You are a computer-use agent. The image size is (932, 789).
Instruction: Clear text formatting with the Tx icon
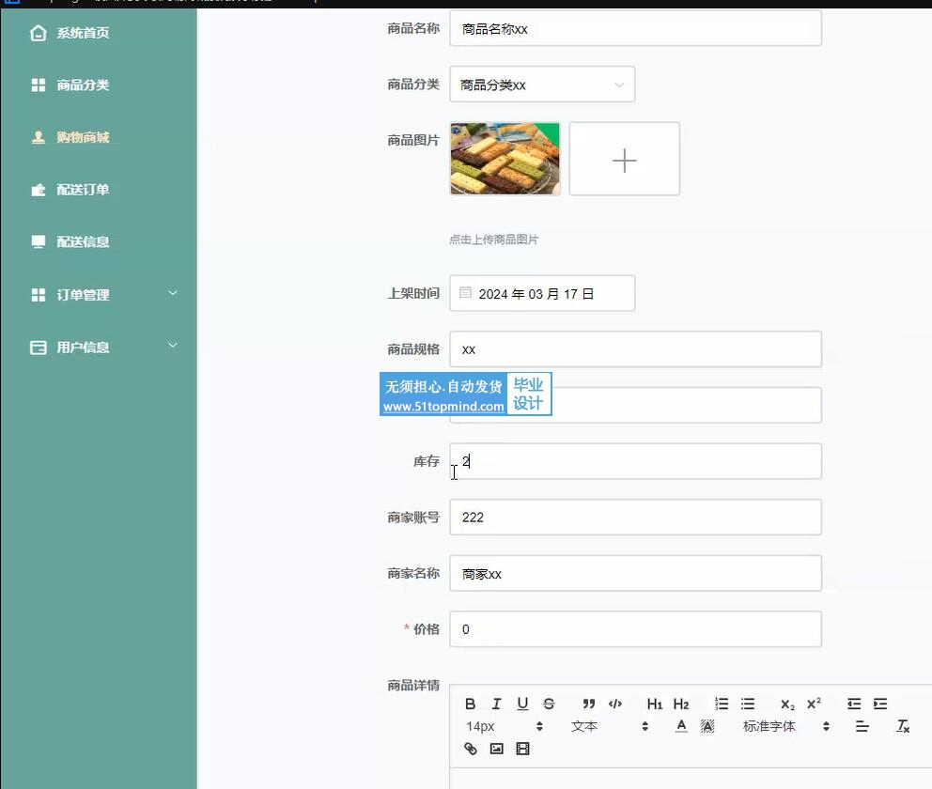pos(903,726)
